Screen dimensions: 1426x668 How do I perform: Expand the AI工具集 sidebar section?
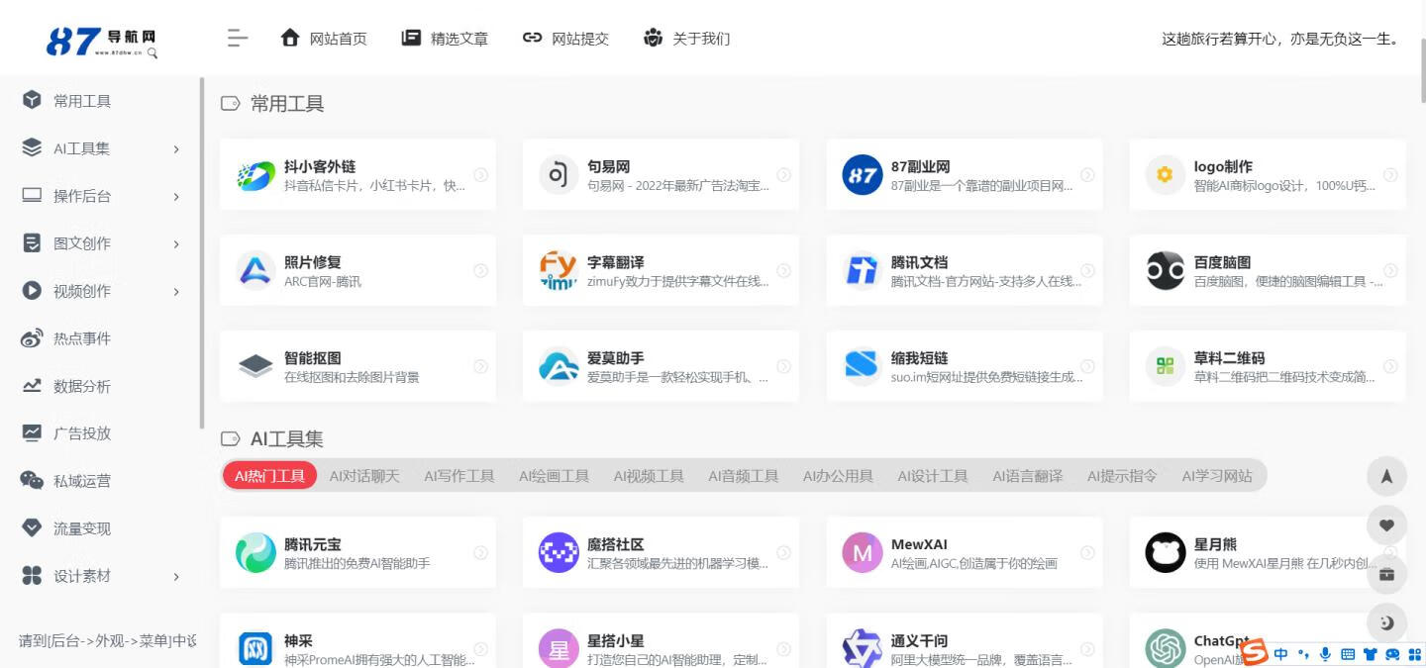point(176,147)
